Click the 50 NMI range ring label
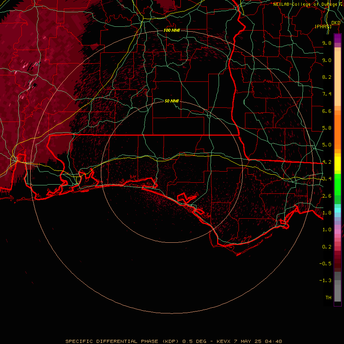The height and width of the screenshot is (344, 344). coord(172,101)
